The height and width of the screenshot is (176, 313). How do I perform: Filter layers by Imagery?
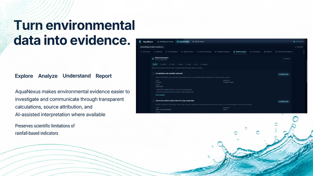tap(204, 64)
